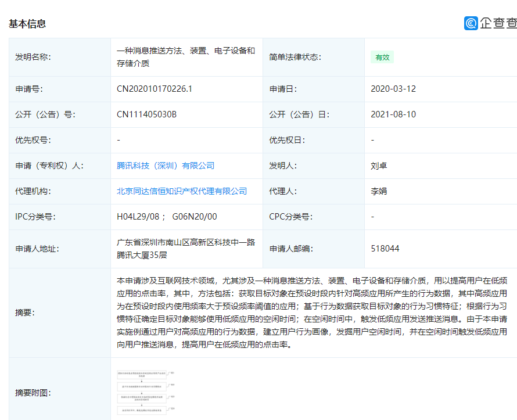
Task: Click applicant postal code 518044
Action: [x=385, y=249]
